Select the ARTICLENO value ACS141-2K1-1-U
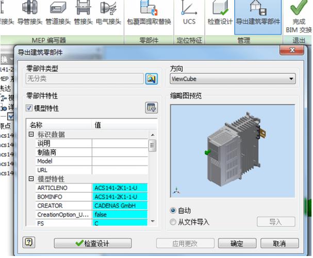Screen dimensions: 313x258 click(120, 188)
